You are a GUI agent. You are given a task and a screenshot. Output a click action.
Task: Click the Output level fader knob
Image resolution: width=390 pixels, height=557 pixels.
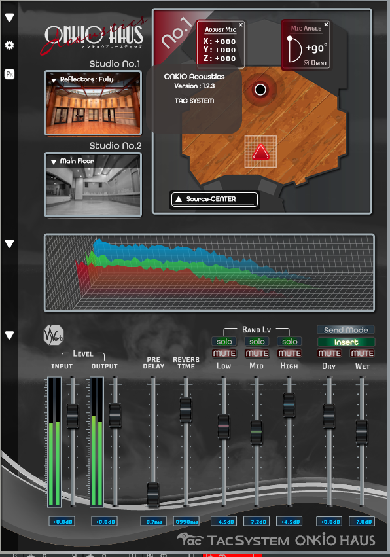coord(115,415)
